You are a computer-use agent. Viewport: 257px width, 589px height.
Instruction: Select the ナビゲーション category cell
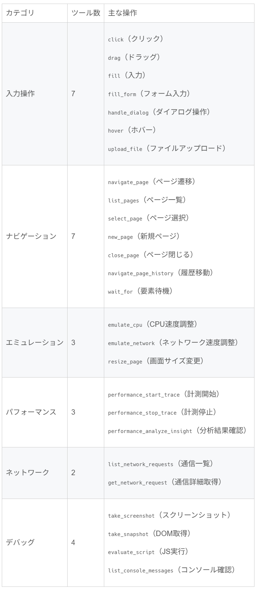pos(31,236)
